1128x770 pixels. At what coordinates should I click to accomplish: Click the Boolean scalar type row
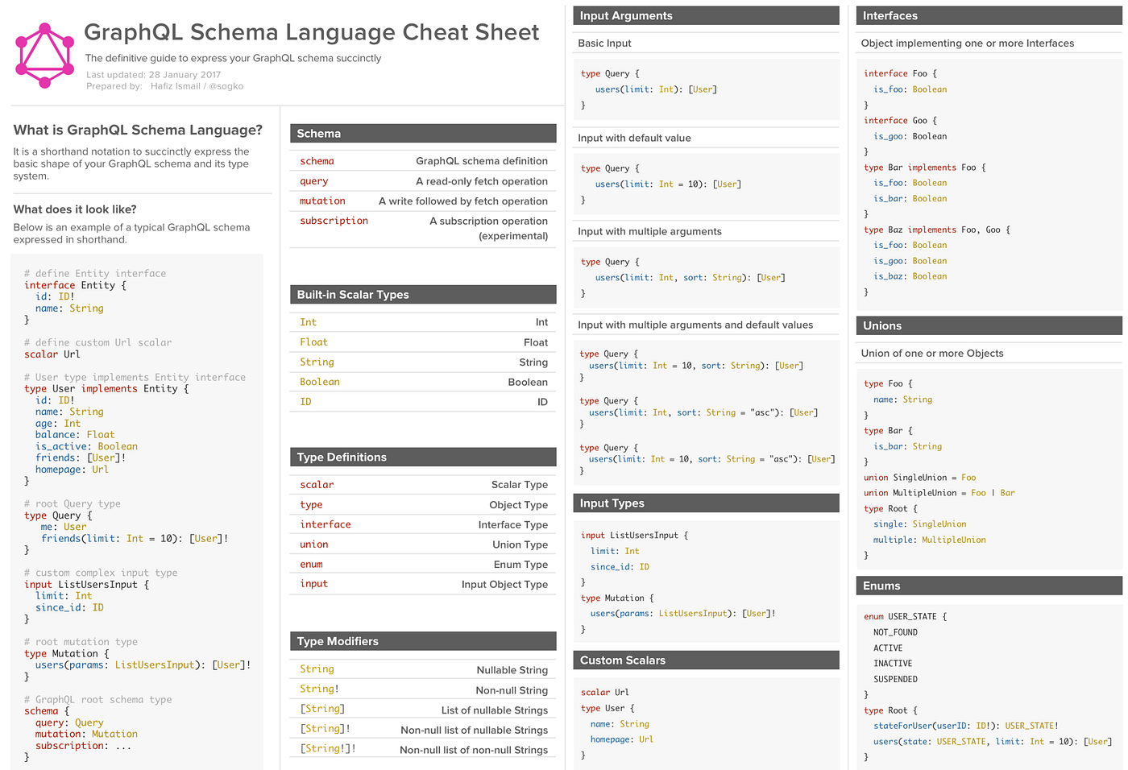[x=319, y=382]
